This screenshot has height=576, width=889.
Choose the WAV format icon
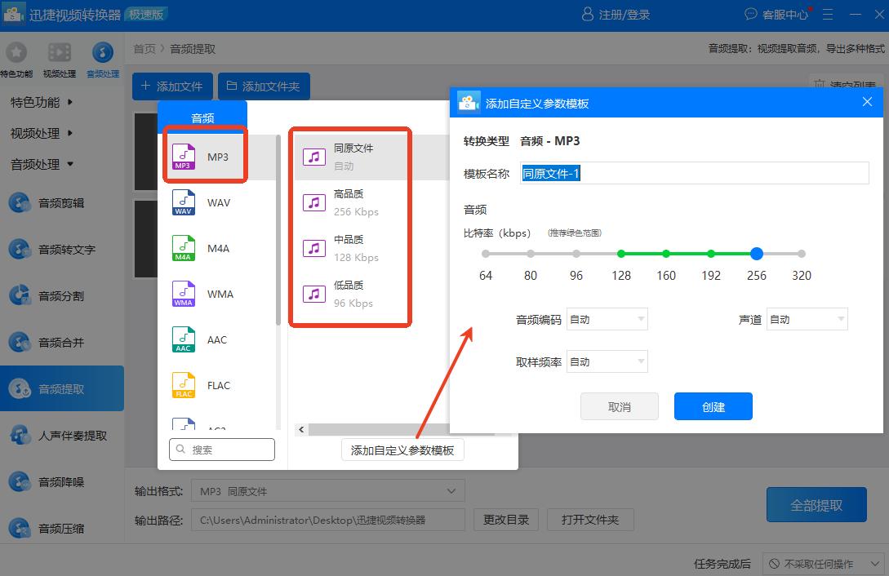(184, 202)
